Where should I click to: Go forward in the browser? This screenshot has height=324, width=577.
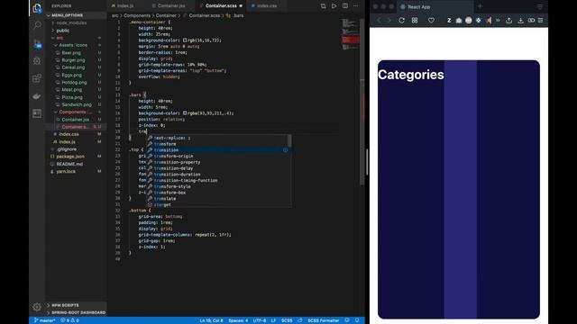pos(389,20)
